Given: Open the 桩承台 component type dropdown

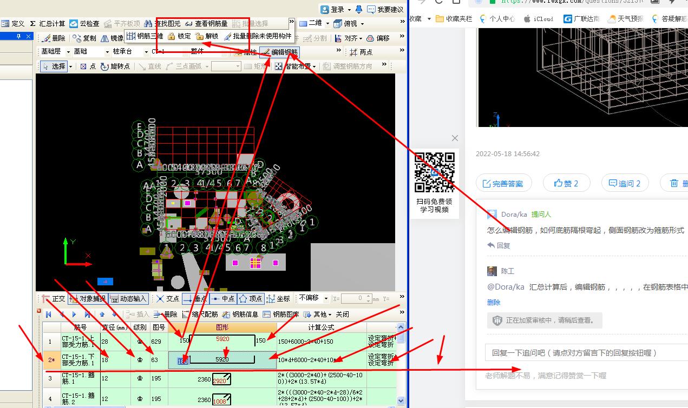Looking at the screenshot, I should pos(145,52).
